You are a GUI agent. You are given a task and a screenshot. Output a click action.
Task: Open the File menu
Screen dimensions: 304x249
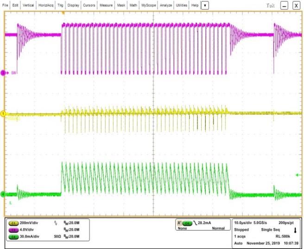[6, 5]
